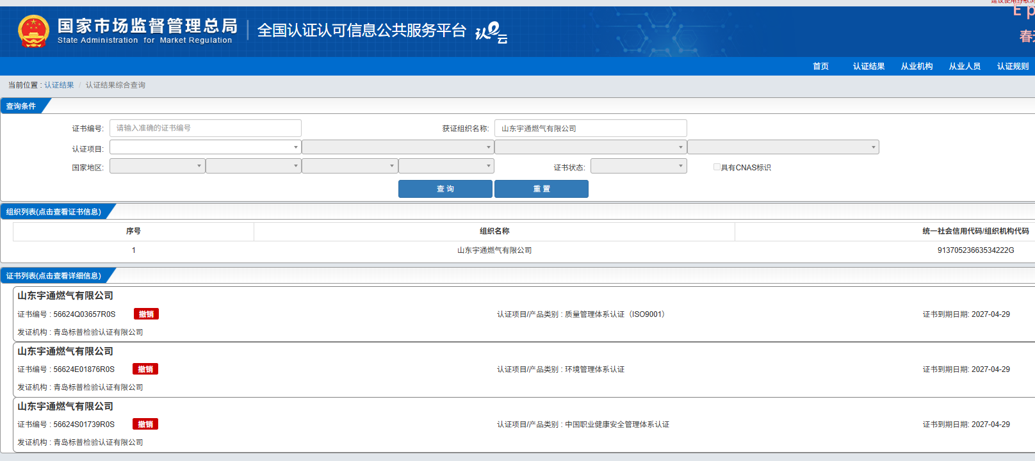This screenshot has width=1035, height=461.
Task: Open the 证书状态 dropdown
Action: (x=639, y=166)
